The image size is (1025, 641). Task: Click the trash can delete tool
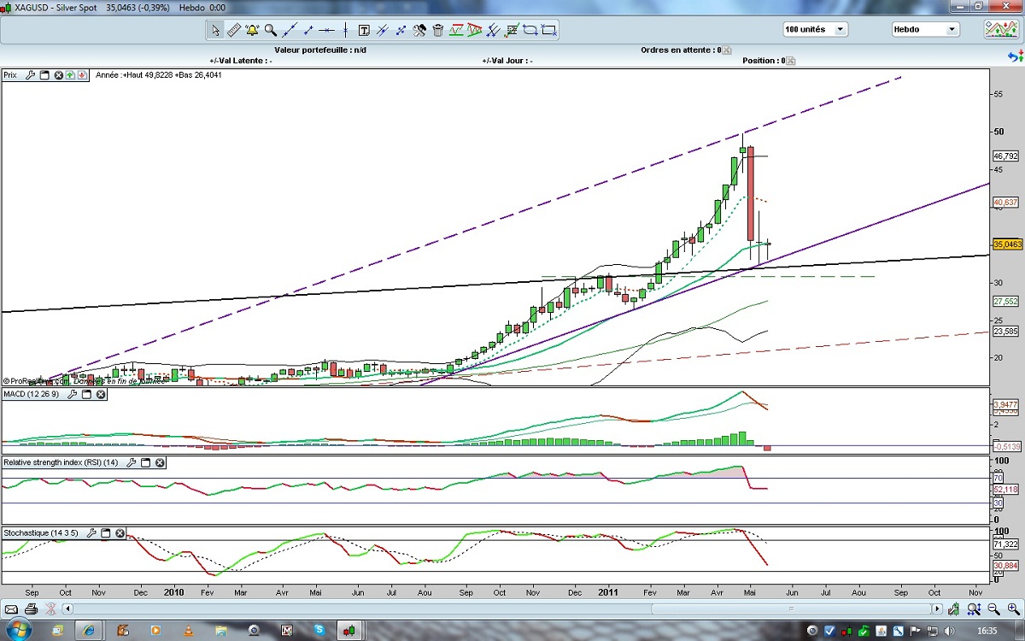point(438,30)
